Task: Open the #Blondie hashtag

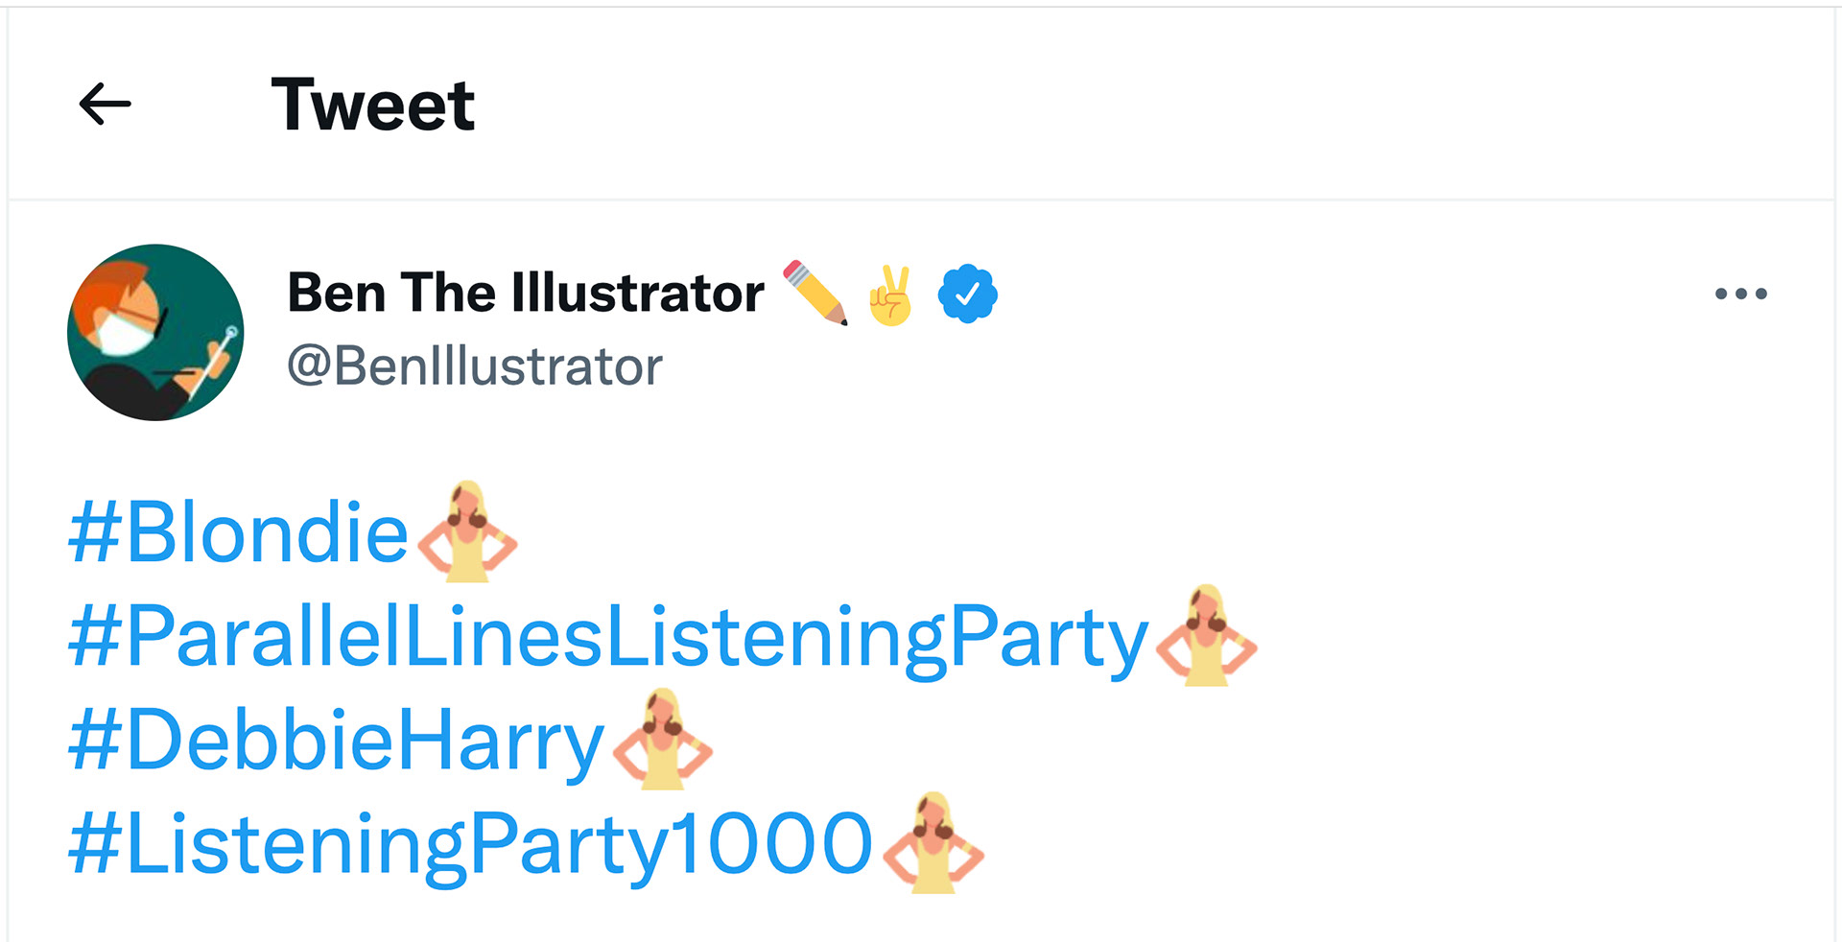Action: (239, 532)
